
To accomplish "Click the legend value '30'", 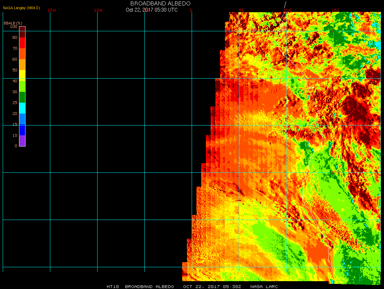I will 15,92.
